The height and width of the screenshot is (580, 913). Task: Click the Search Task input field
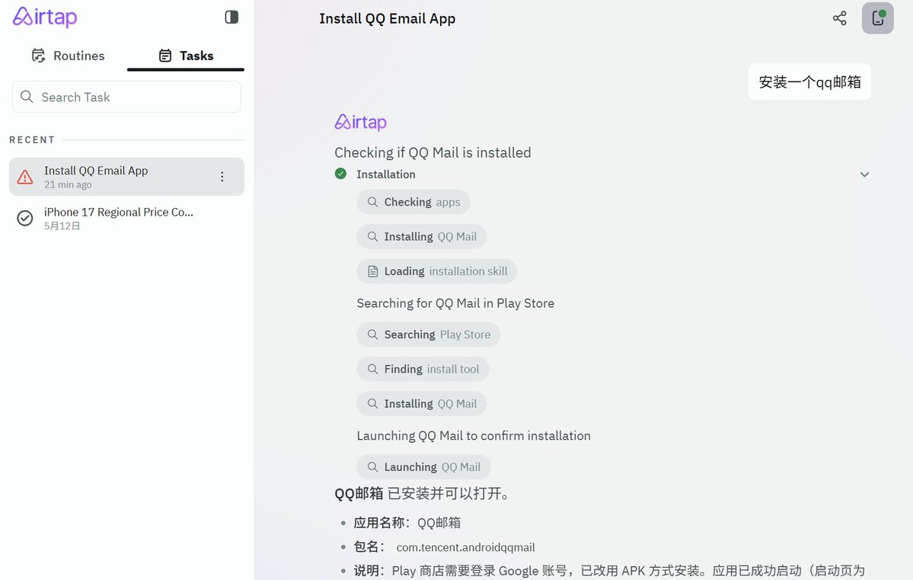pyautogui.click(x=126, y=97)
